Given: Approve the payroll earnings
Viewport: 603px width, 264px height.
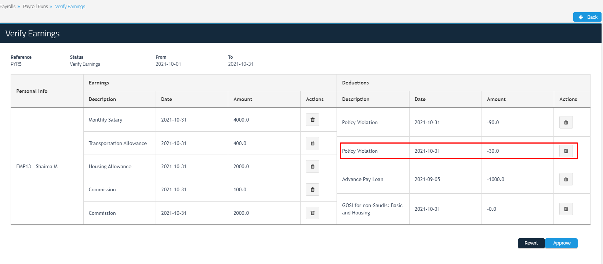Looking at the screenshot, I should coord(561,243).
